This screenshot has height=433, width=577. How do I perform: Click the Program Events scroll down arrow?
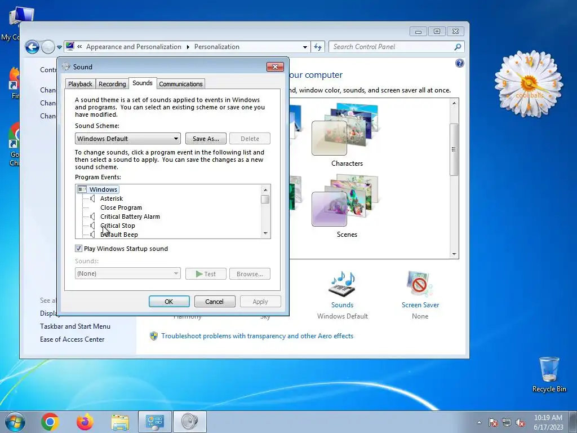click(x=265, y=233)
